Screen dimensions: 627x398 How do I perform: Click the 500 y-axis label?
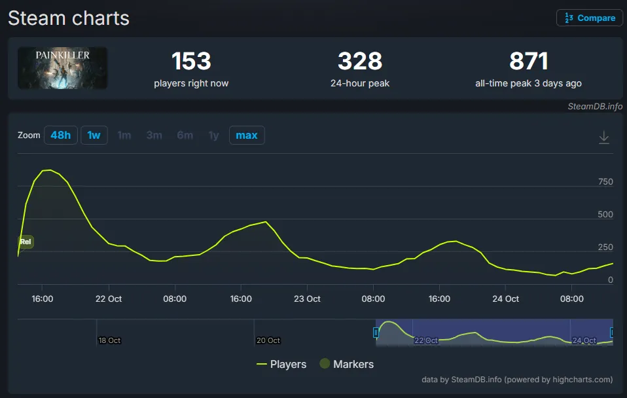click(x=605, y=215)
